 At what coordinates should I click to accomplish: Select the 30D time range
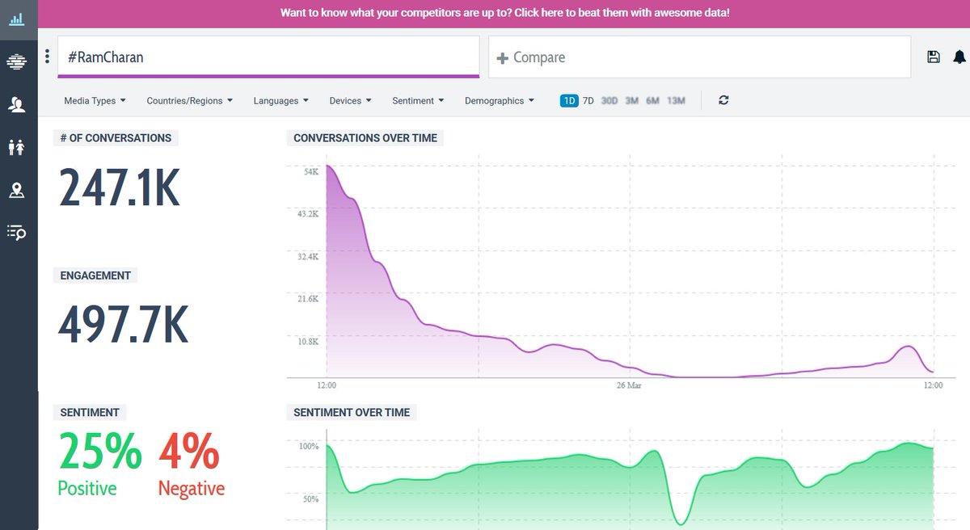(x=609, y=101)
